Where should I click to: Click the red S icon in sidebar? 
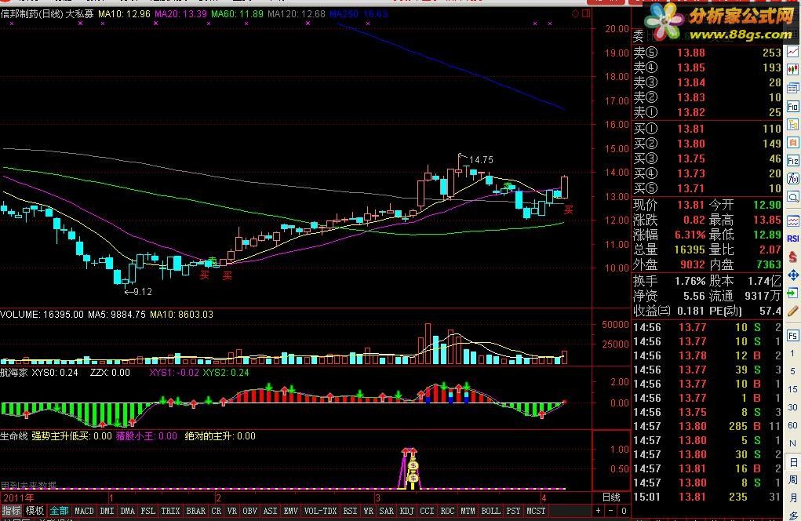(x=793, y=257)
